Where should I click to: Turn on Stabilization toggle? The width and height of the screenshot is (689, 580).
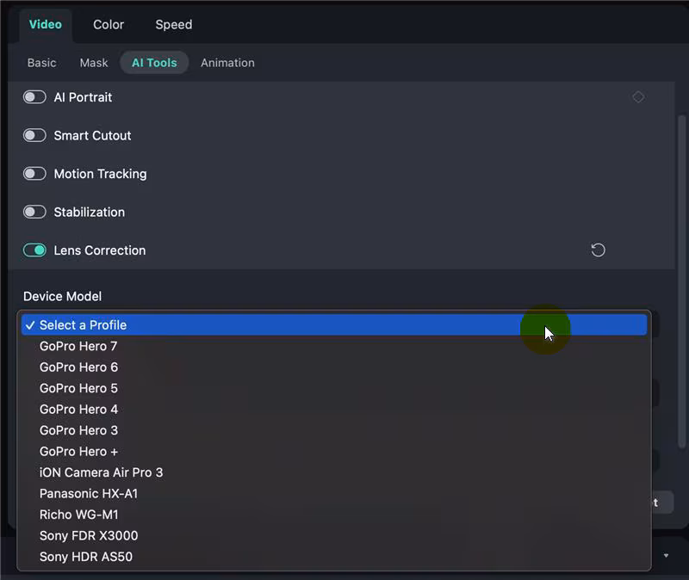pyautogui.click(x=34, y=212)
